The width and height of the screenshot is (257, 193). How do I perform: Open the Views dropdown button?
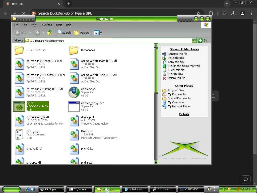(x=98, y=33)
